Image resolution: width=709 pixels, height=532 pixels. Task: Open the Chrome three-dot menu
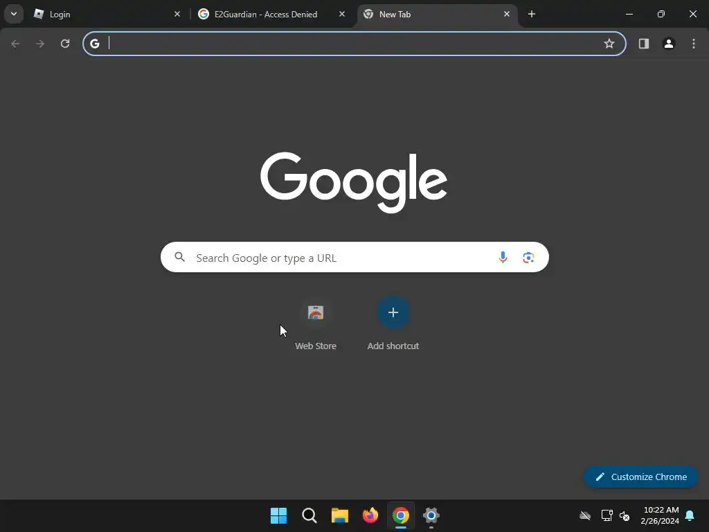(694, 44)
